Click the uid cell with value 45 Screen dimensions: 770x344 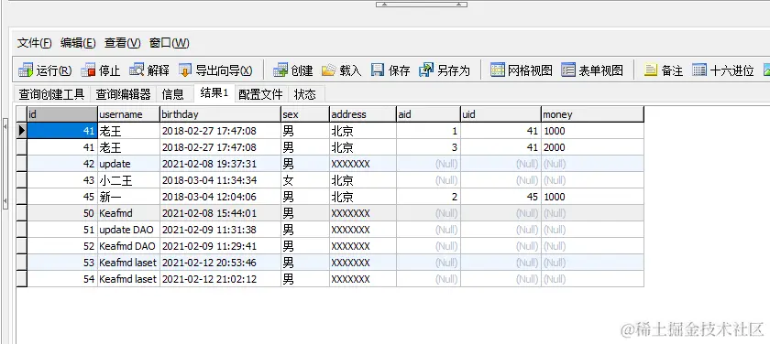[500, 197]
